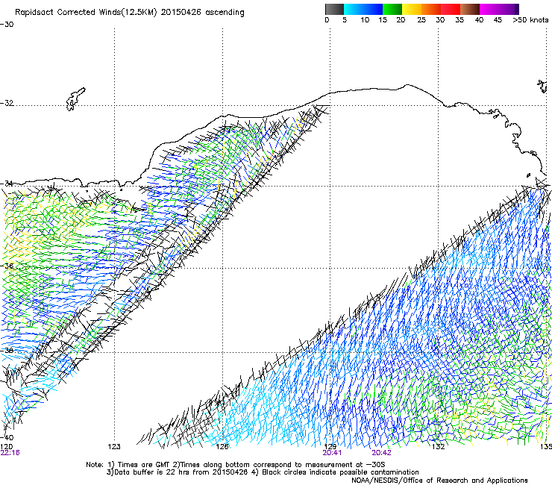This screenshot has height=485, width=552.
Task: Click the 'Times are GMT' note line
Action: (236, 465)
